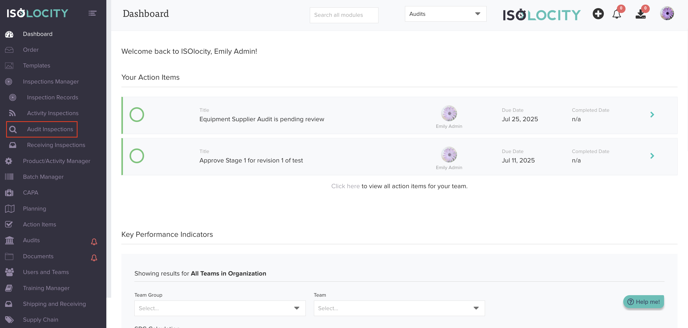
Task: Mark Equipment Supplier Audit item complete circle
Action: pyautogui.click(x=137, y=115)
